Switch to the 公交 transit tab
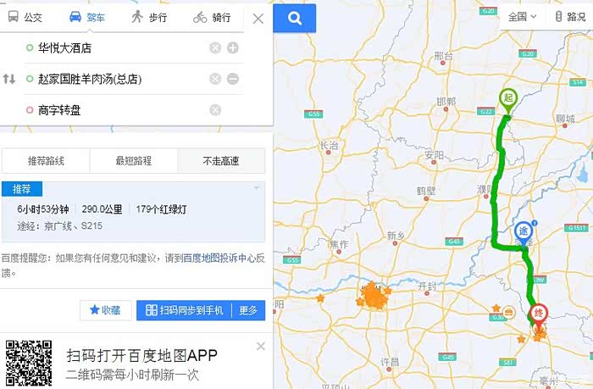593x389 pixels. [x=25, y=17]
